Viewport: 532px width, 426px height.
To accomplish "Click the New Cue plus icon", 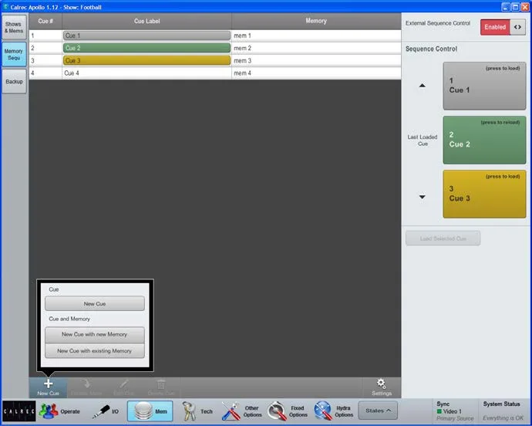I will [x=48, y=384].
